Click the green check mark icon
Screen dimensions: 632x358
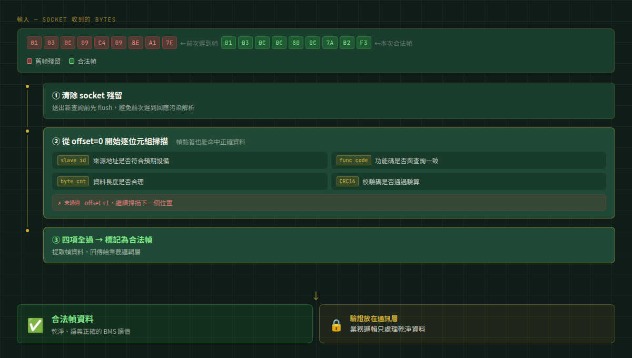[x=35, y=325]
